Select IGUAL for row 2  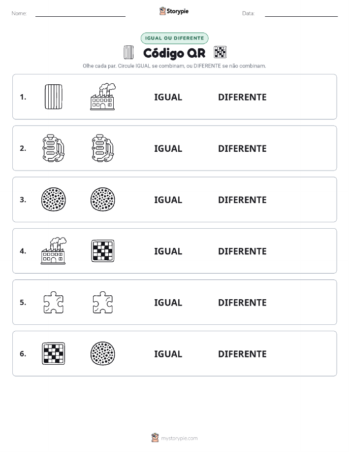pos(168,148)
